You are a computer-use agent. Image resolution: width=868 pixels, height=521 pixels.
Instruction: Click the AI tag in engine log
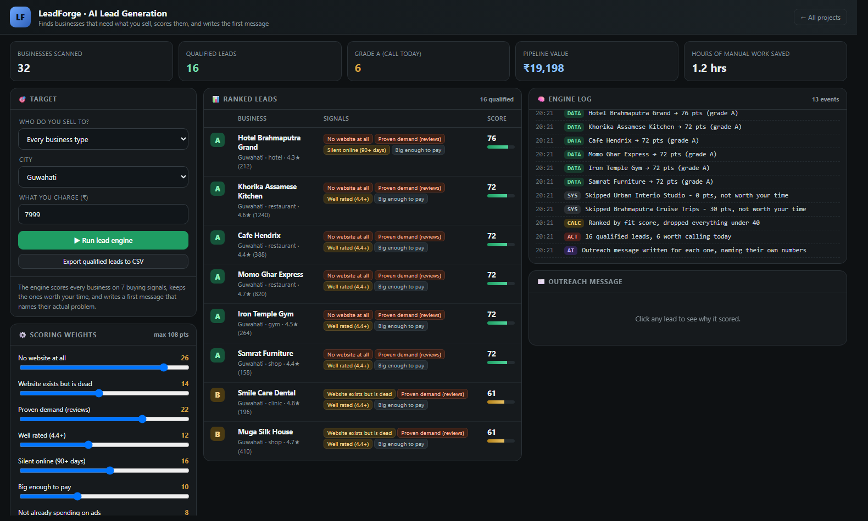click(571, 250)
